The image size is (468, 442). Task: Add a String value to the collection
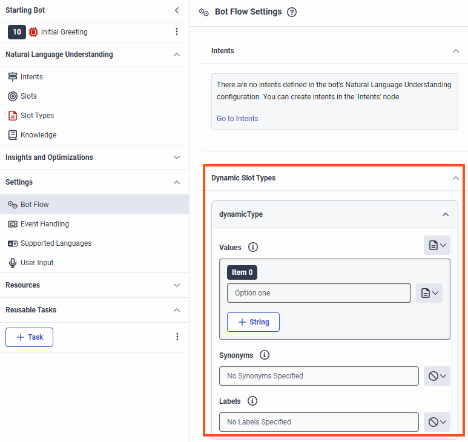(x=253, y=322)
